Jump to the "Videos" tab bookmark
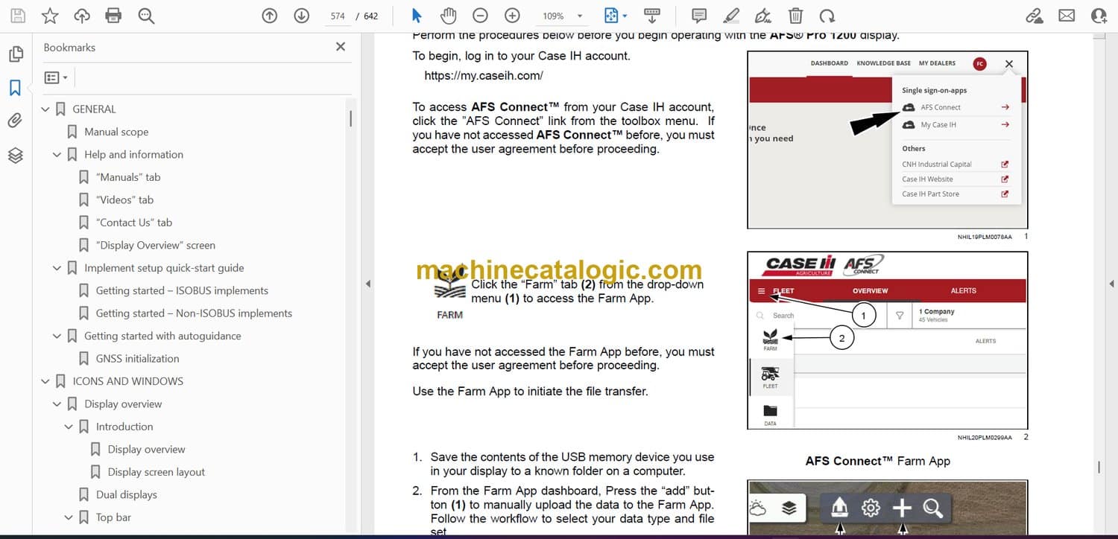Viewport: 1118px width, 539px height. 124,200
